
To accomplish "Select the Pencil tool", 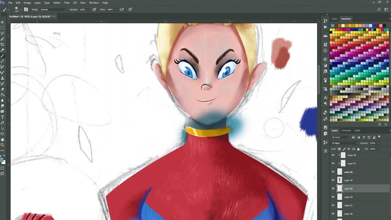I will pyautogui.click(x=2, y=61).
